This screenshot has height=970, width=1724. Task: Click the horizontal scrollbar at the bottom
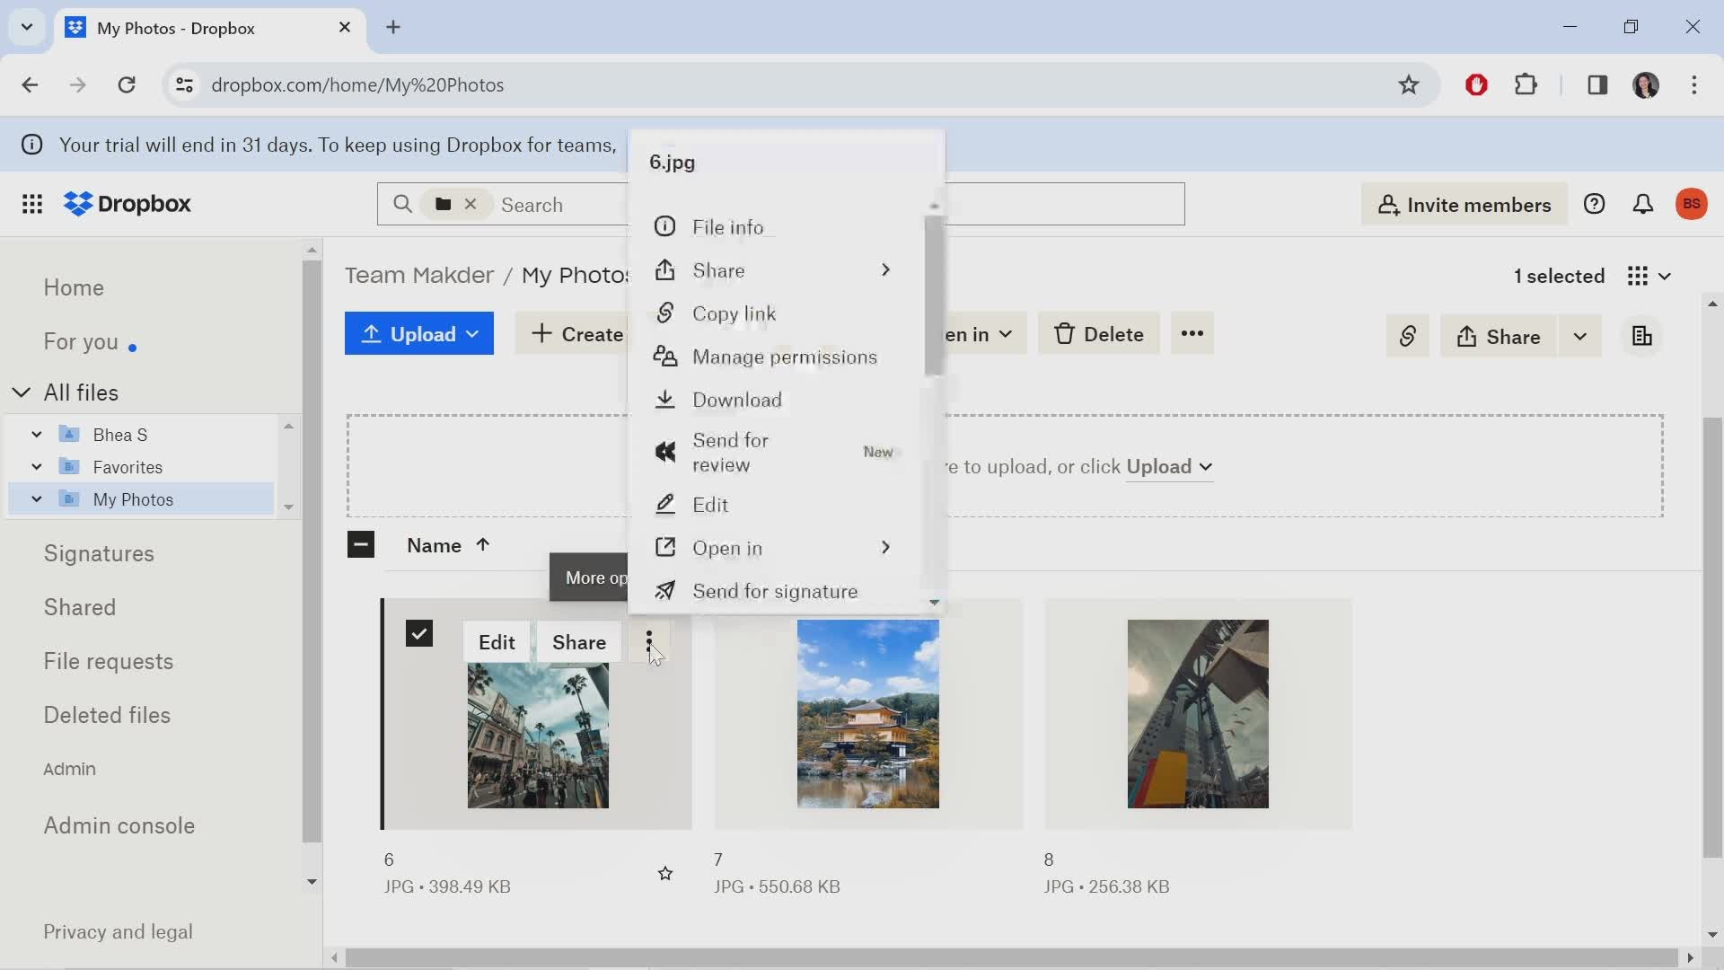1012,958
